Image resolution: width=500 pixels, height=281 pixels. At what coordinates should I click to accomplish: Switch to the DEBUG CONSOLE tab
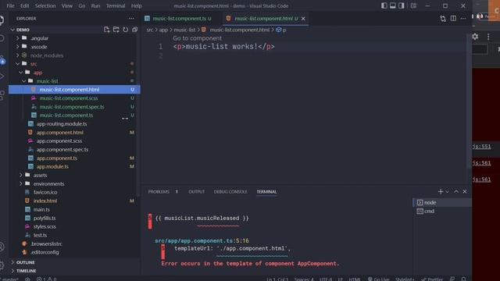pos(230,192)
